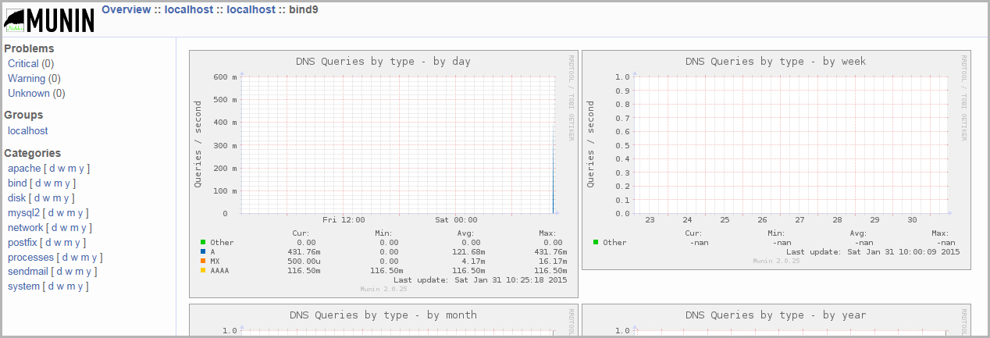Open the system category
The image size is (990, 338).
point(23,286)
